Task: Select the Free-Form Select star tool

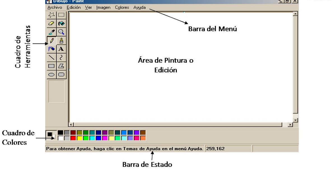Action: [52, 15]
